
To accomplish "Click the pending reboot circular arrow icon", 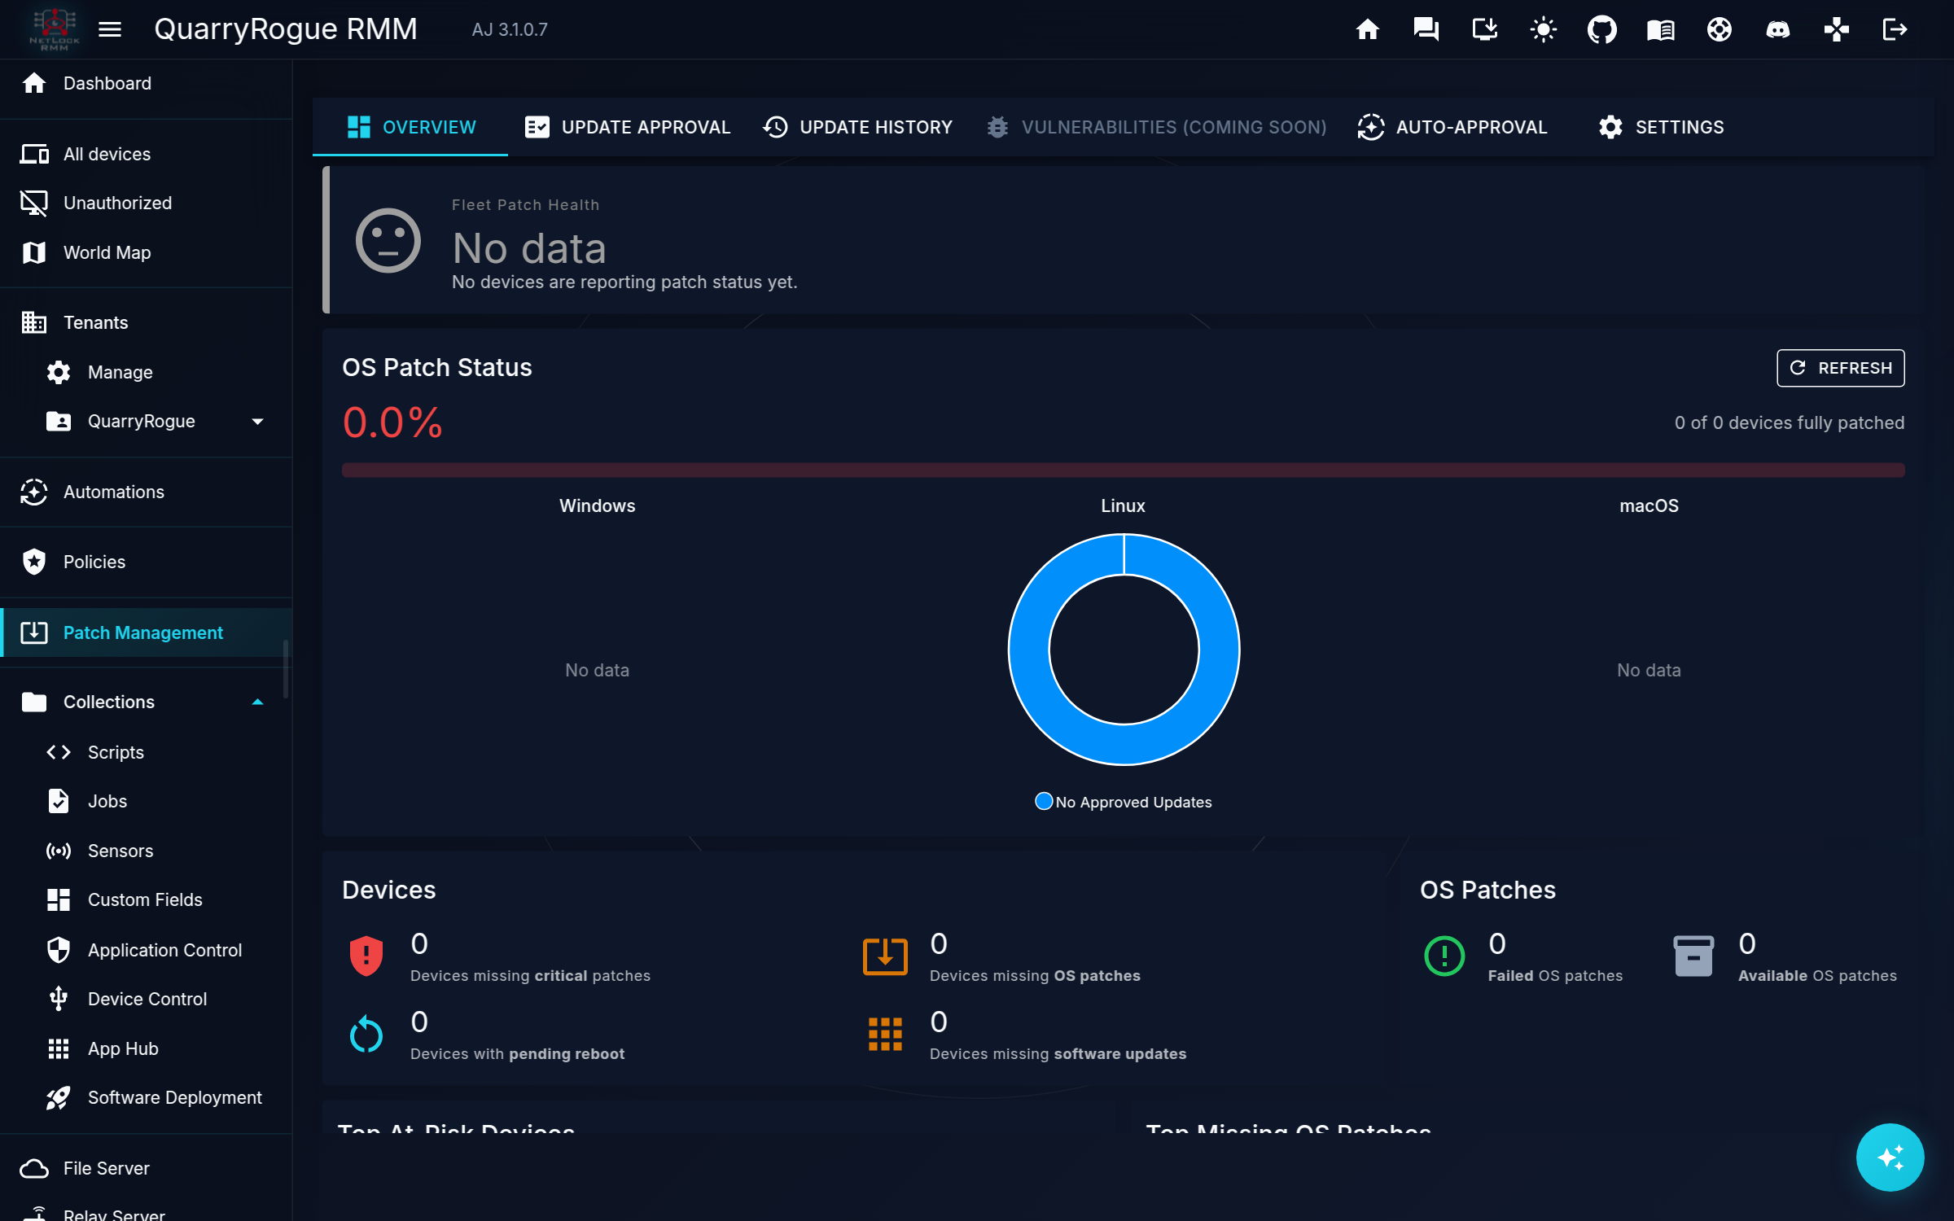I will pos(366,1034).
